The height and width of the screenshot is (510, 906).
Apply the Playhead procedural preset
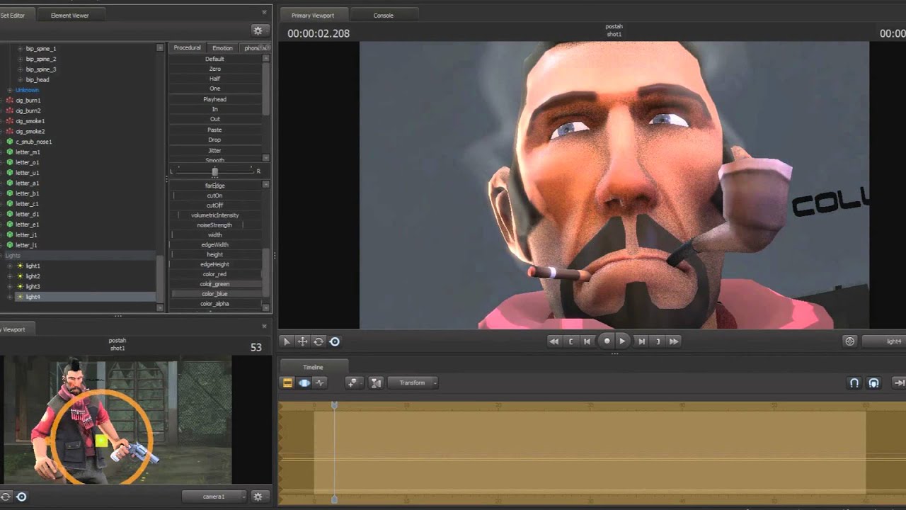214,99
